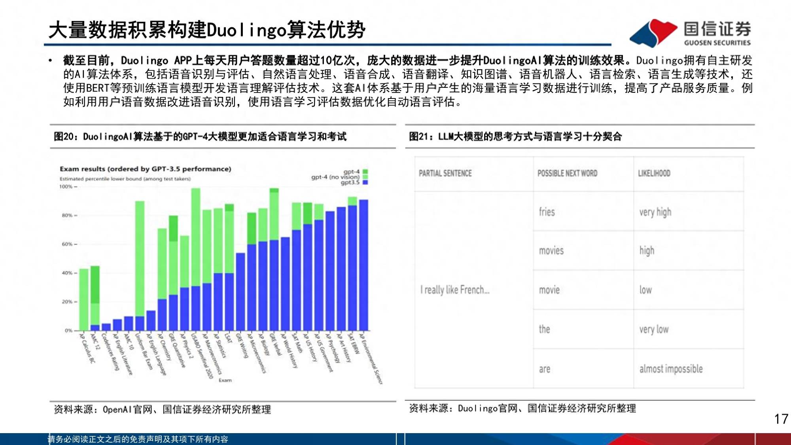Click the 国信证券 Chinese logo text
This screenshot has height=445, width=791.
[x=717, y=29]
